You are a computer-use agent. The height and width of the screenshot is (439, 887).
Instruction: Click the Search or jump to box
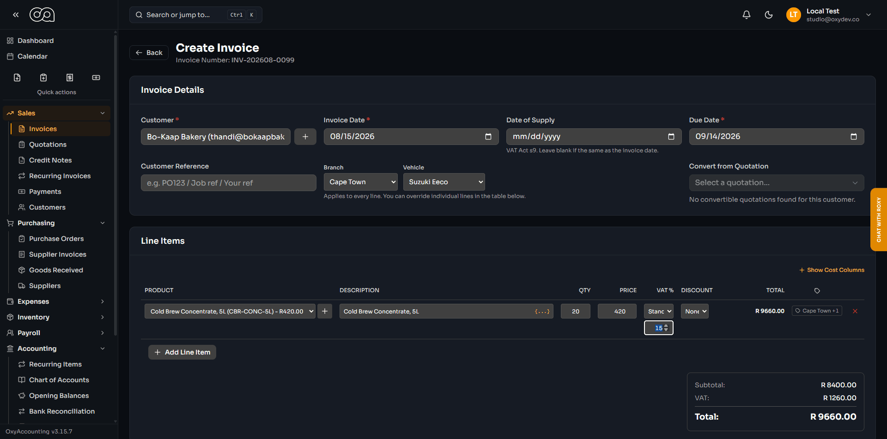click(x=196, y=15)
